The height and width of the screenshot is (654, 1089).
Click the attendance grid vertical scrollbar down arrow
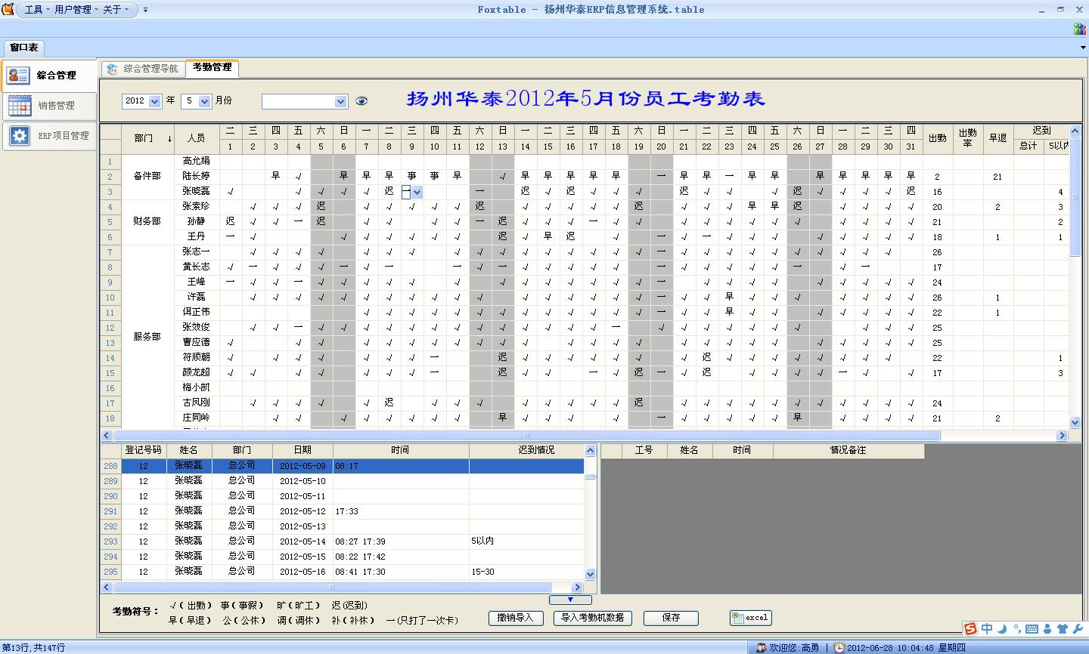click(1075, 423)
